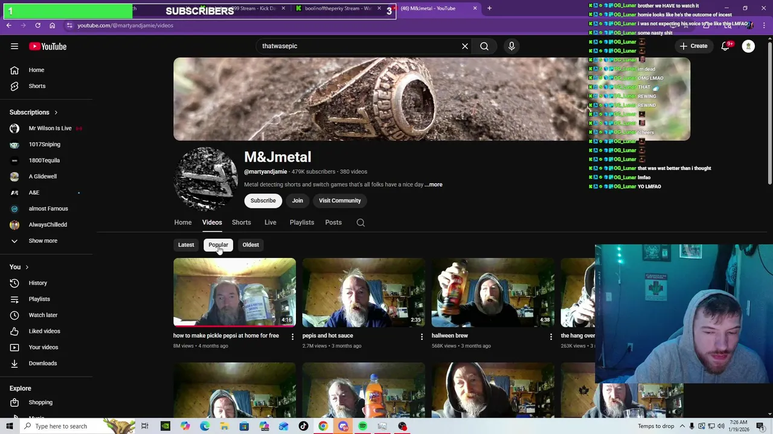Open a new browser tab
Screen dimensions: 773x434
tap(489, 8)
